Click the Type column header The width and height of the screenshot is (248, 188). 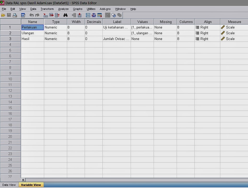56,22
